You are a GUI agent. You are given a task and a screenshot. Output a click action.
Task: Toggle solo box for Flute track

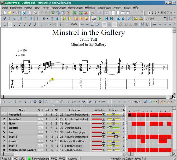[39, 124]
